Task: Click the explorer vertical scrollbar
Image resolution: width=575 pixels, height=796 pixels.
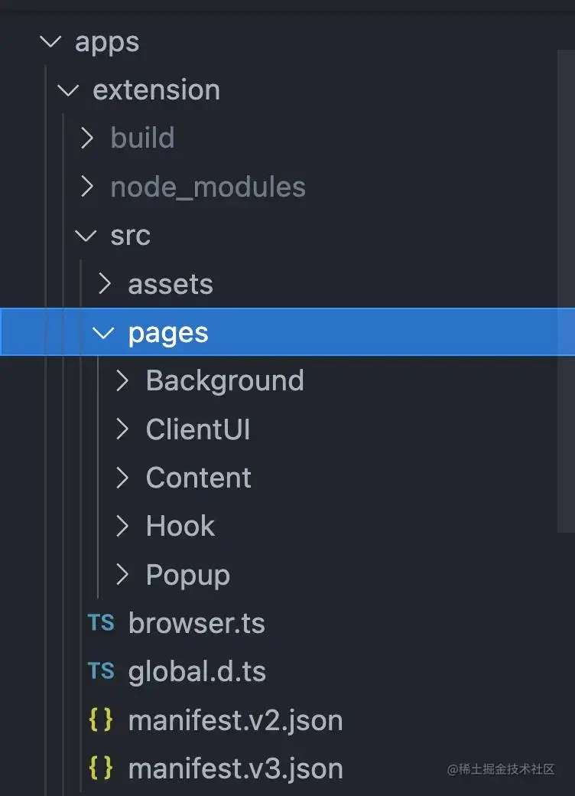Action: 565,291
